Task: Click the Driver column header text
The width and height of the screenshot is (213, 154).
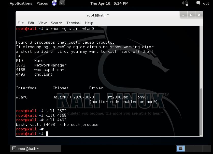Action: coord(96,88)
